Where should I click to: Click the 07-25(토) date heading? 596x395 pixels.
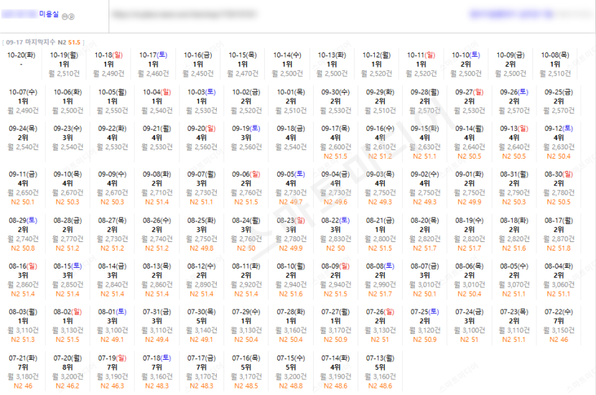tap(425, 312)
